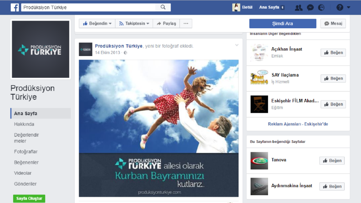Viewport: 361px width, 203px height.
Task: Click the search magnifier button
Action: click(163, 7)
